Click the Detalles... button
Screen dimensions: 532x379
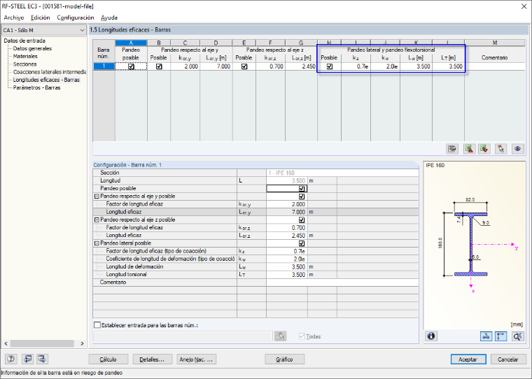pos(152,359)
